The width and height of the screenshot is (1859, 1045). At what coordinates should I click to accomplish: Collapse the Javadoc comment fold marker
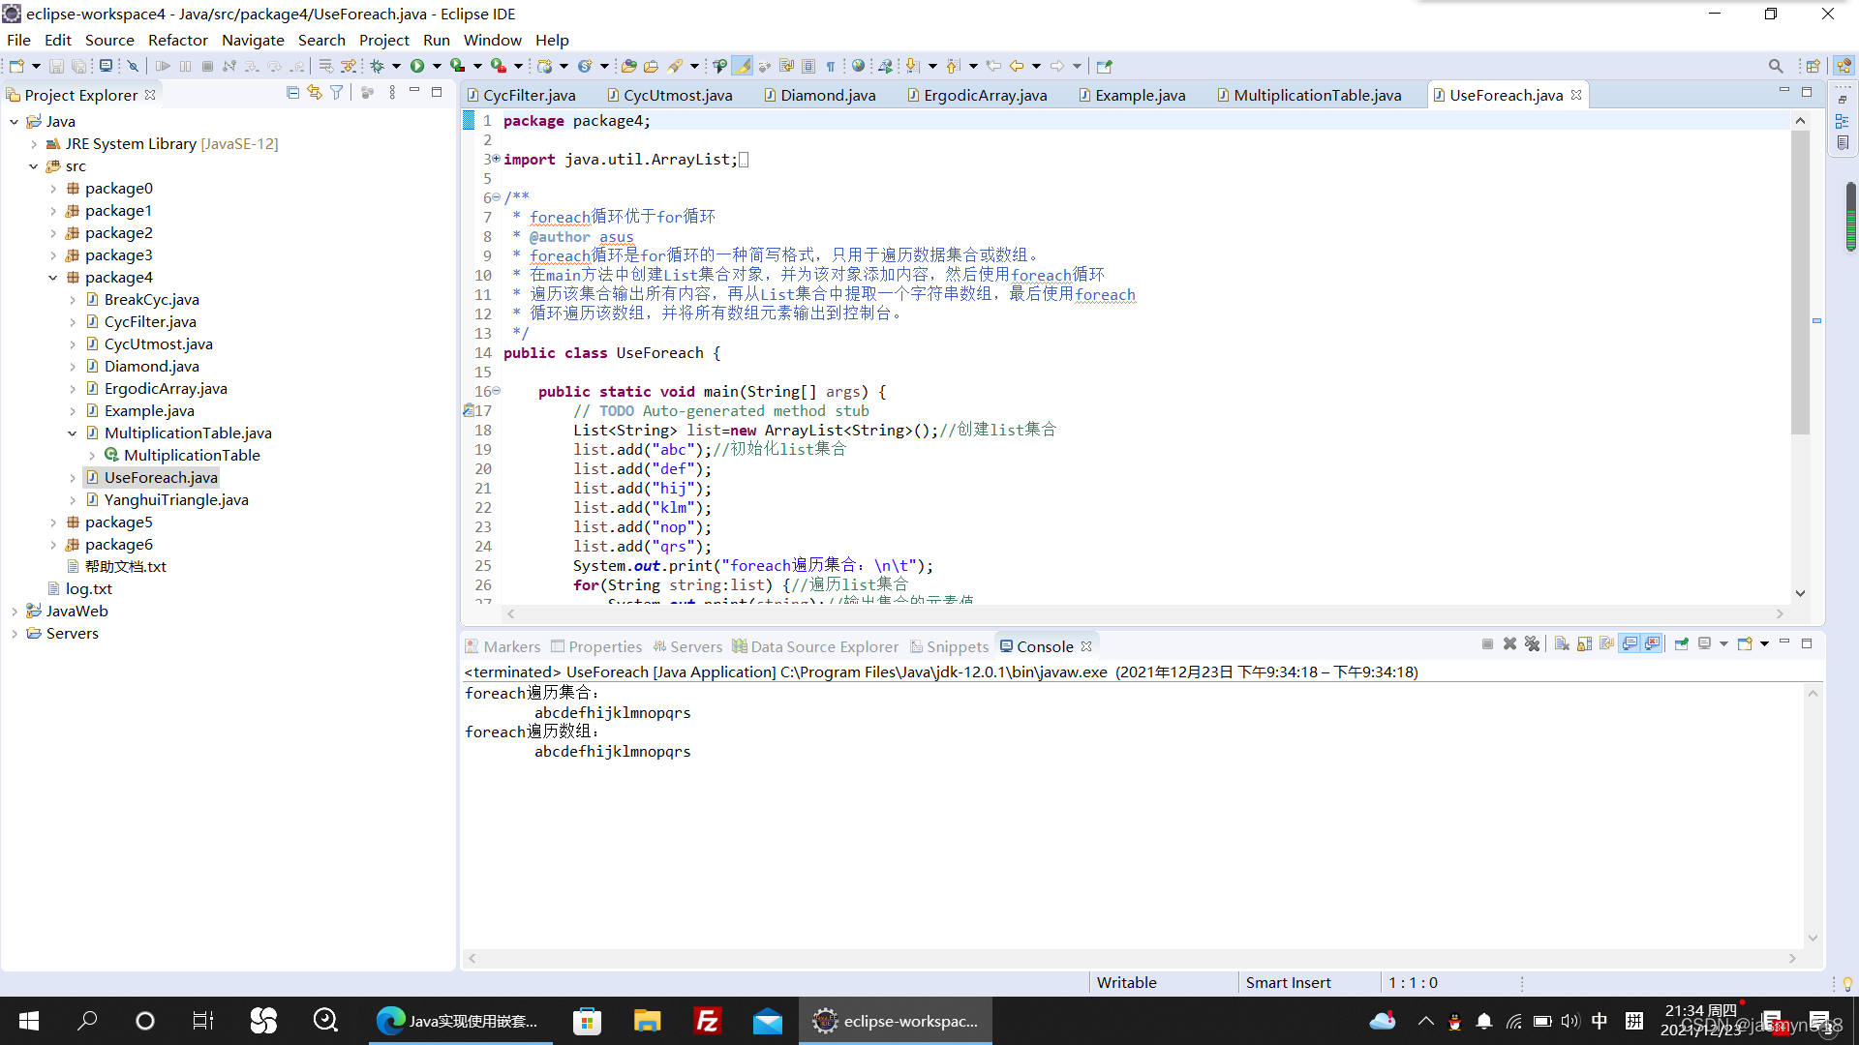(496, 197)
